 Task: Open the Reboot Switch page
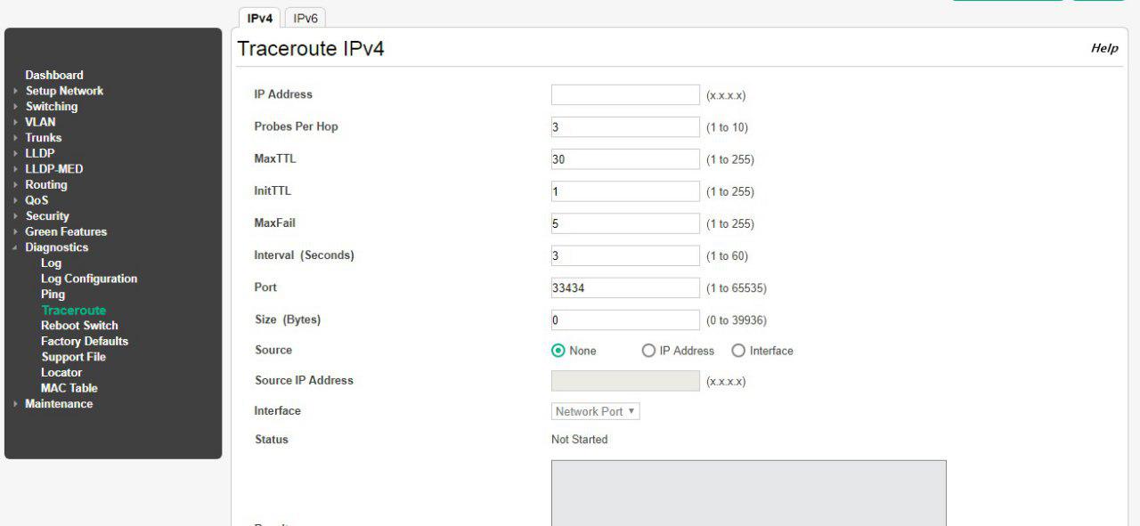click(x=79, y=326)
